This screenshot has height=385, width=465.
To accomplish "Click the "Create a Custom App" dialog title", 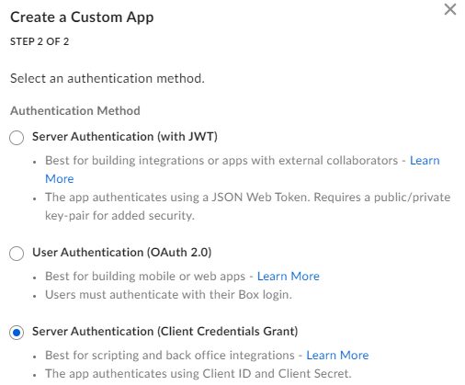I will (82, 17).
